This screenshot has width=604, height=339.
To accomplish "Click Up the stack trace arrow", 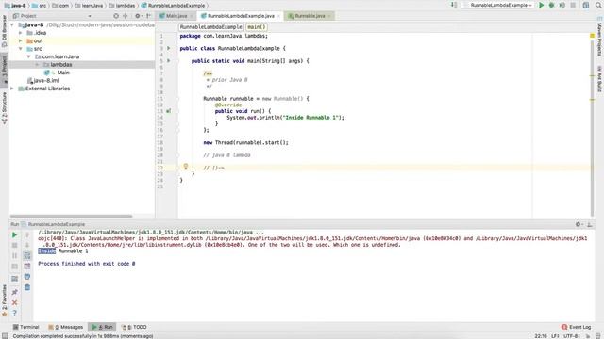I will coord(27,234).
